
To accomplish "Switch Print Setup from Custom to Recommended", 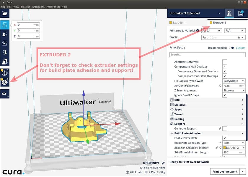I will coord(217,47).
